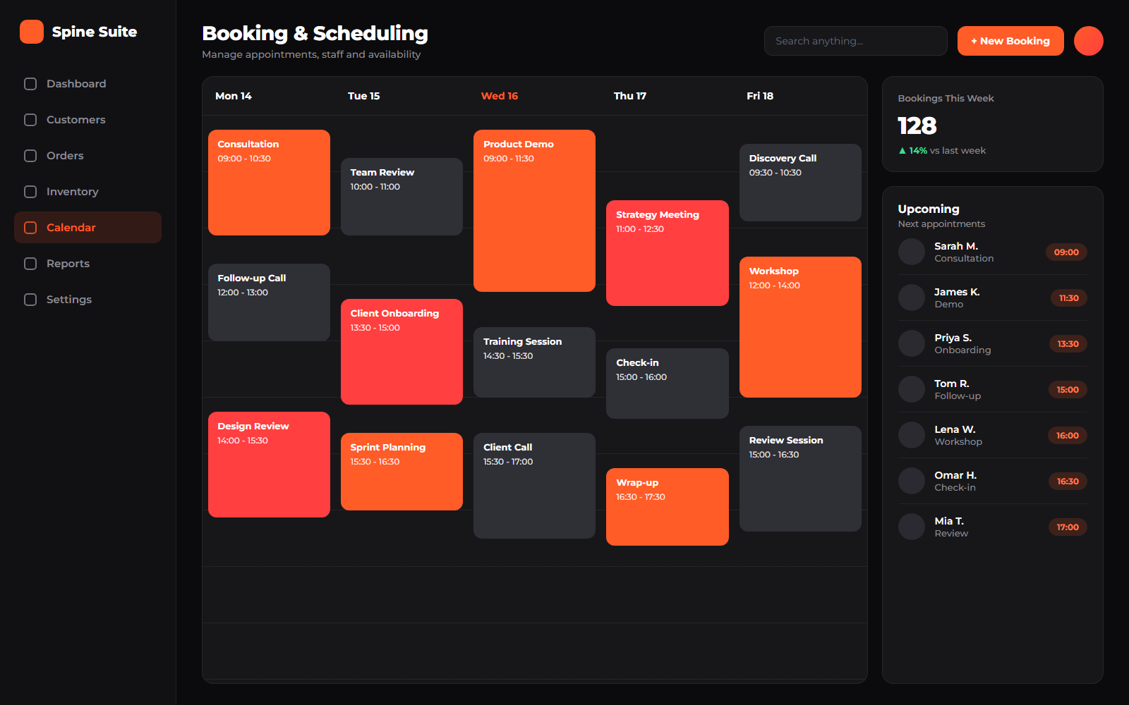Click the Inventory sidebar icon

click(30, 192)
